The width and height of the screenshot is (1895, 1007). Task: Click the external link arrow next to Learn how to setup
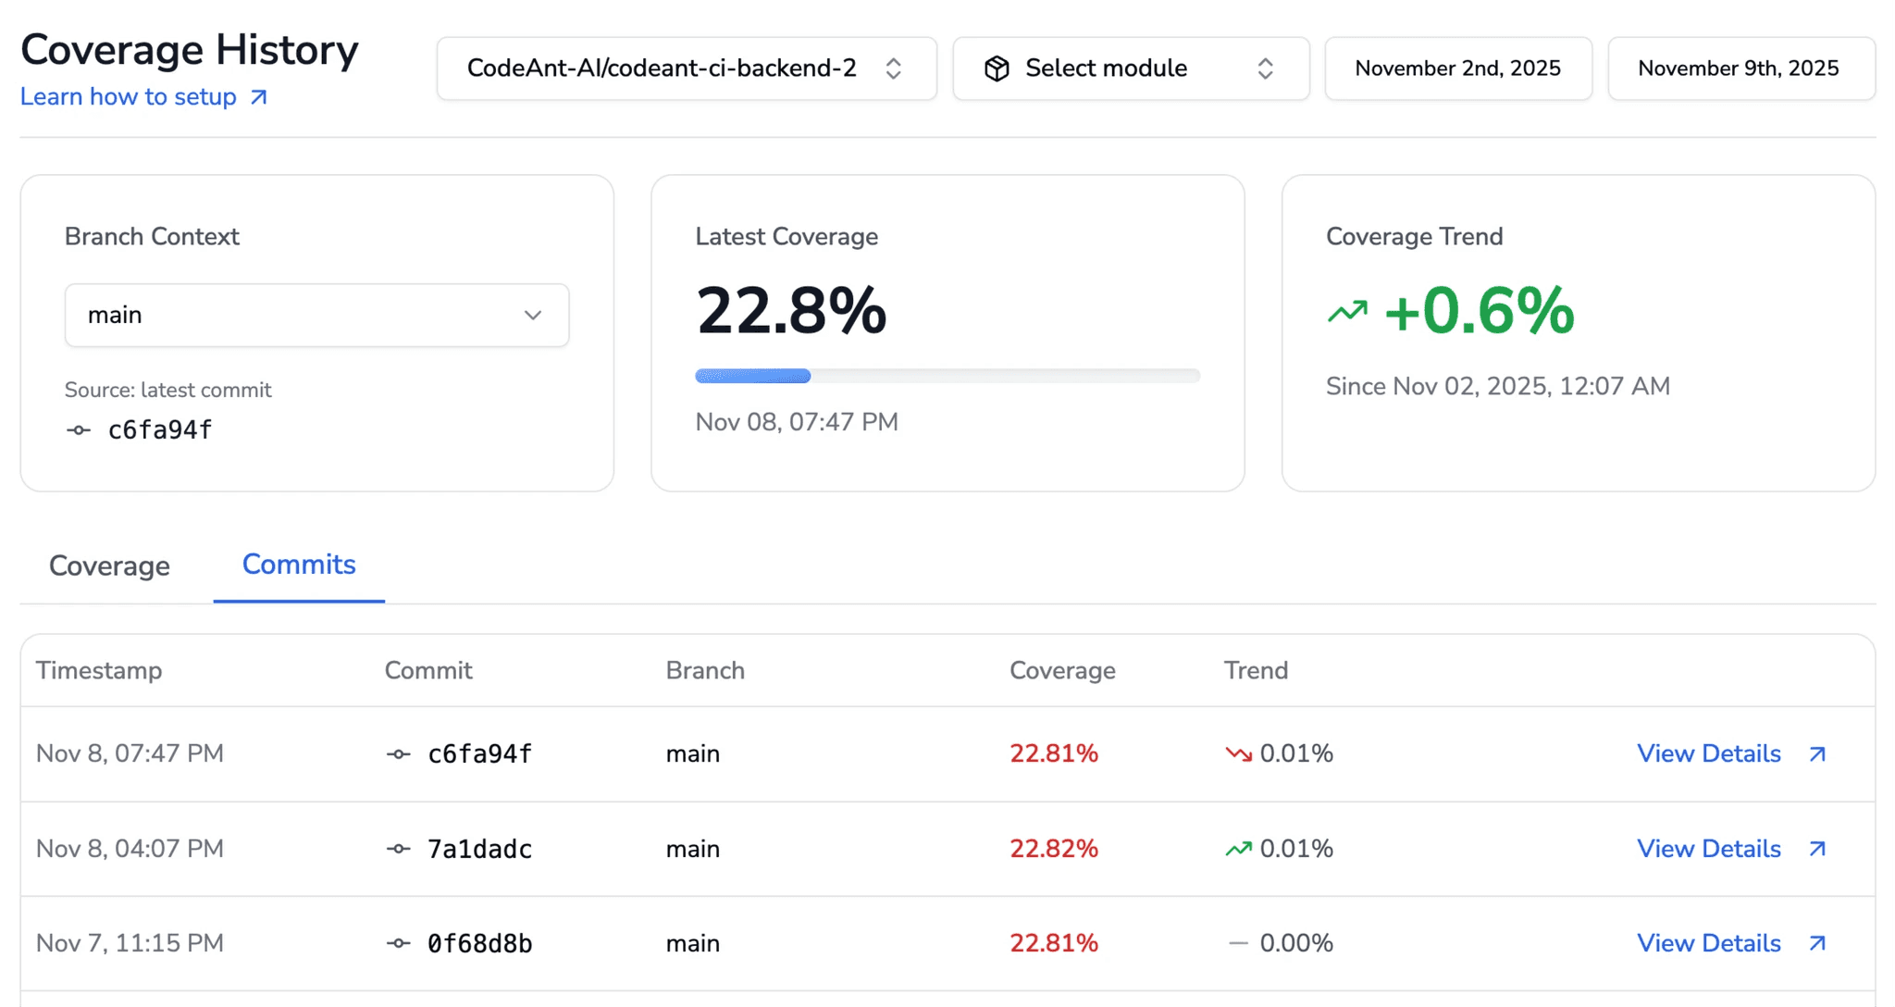coord(259,96)
